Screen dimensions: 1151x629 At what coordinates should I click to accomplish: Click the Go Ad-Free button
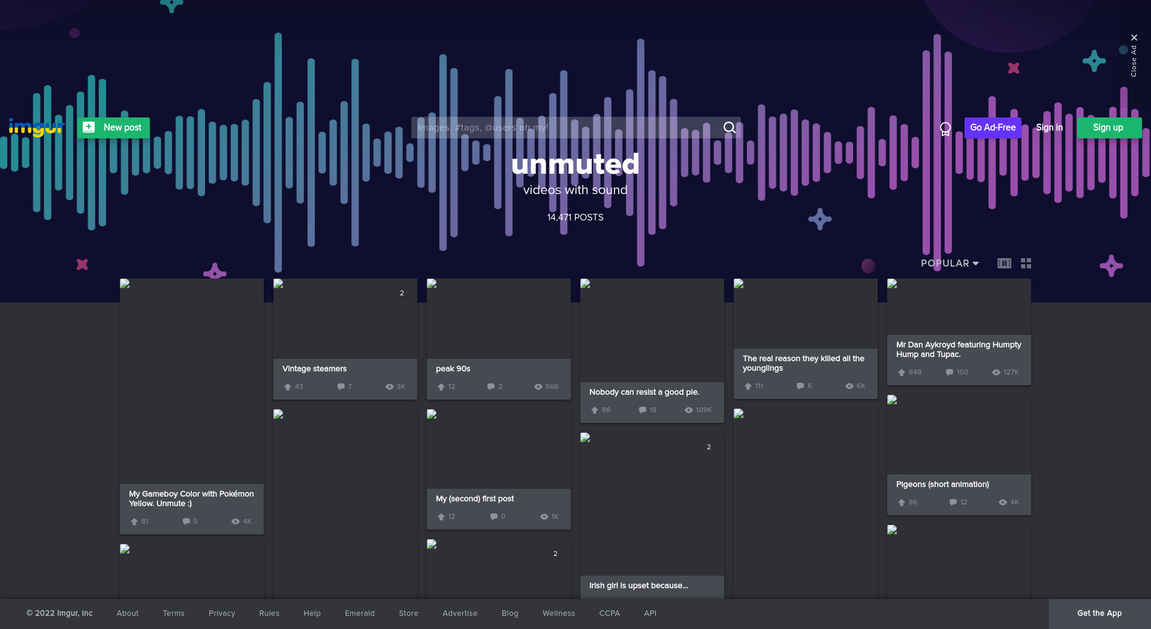click(x=993, y=128)
